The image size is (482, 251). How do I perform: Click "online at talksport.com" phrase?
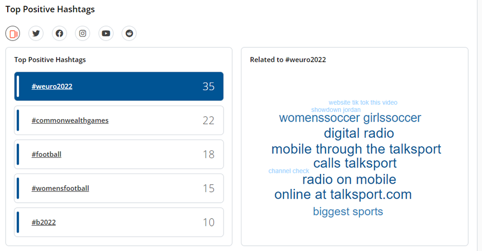click(343, 195)
